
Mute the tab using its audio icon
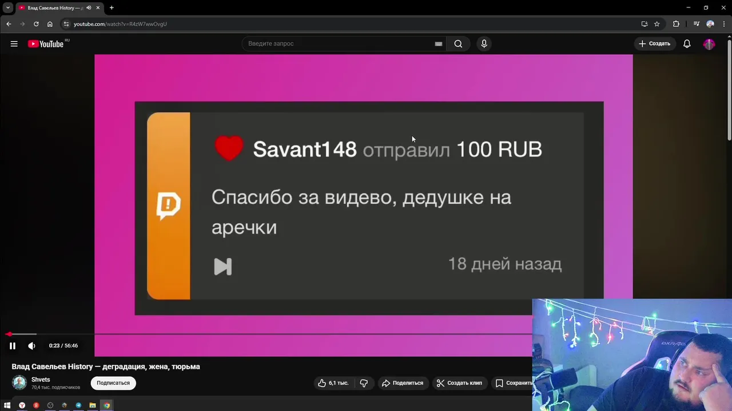89,8
